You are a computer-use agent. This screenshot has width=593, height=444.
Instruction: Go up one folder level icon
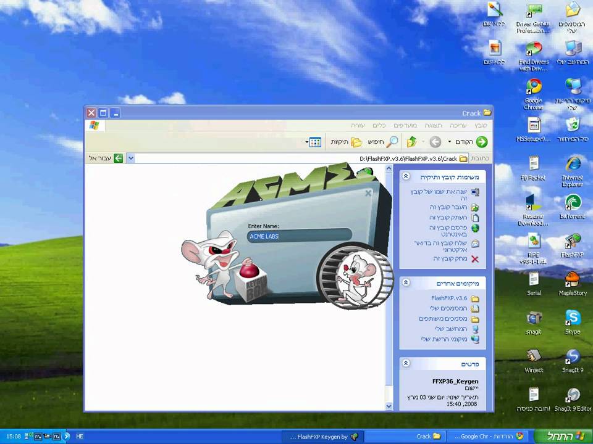click(412, 142)
